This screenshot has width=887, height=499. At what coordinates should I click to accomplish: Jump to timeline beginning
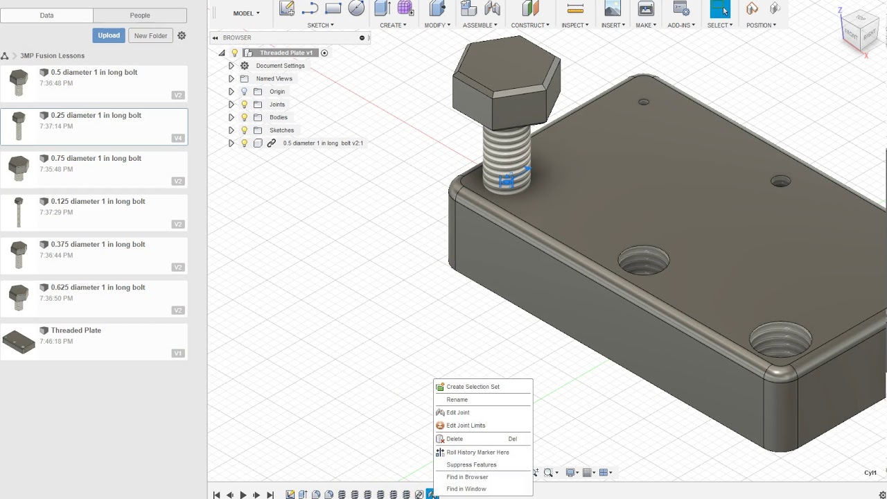pos(216,495)
